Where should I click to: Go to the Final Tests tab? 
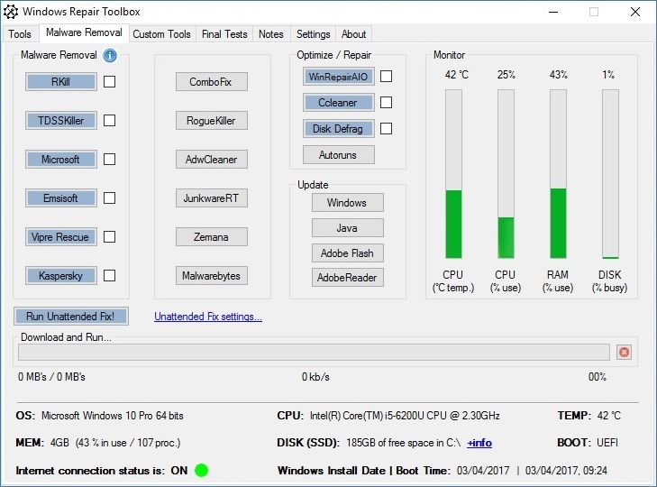click(x=224, y=34)
